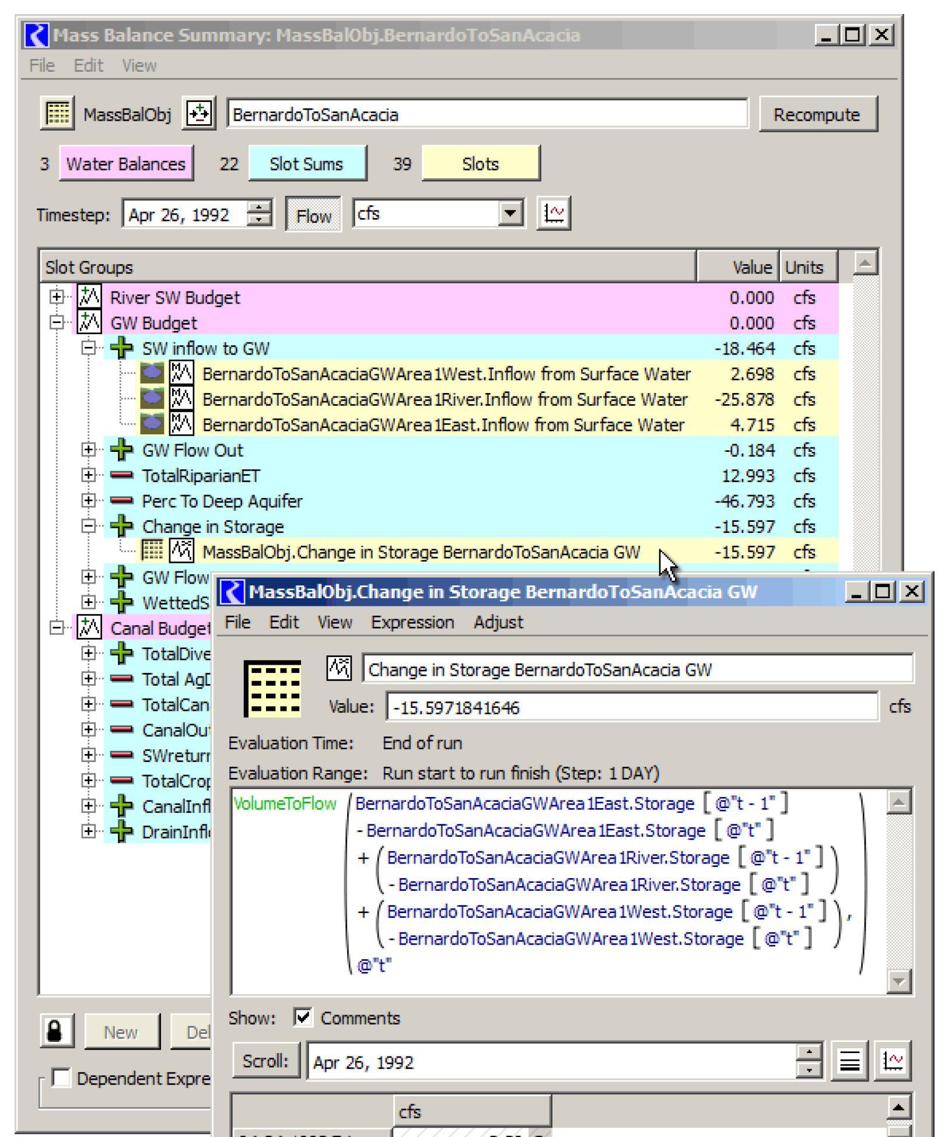Click the plot icon next to the Scroll date
This screenshot has height=1137, width=948.
coord(893,1061)
